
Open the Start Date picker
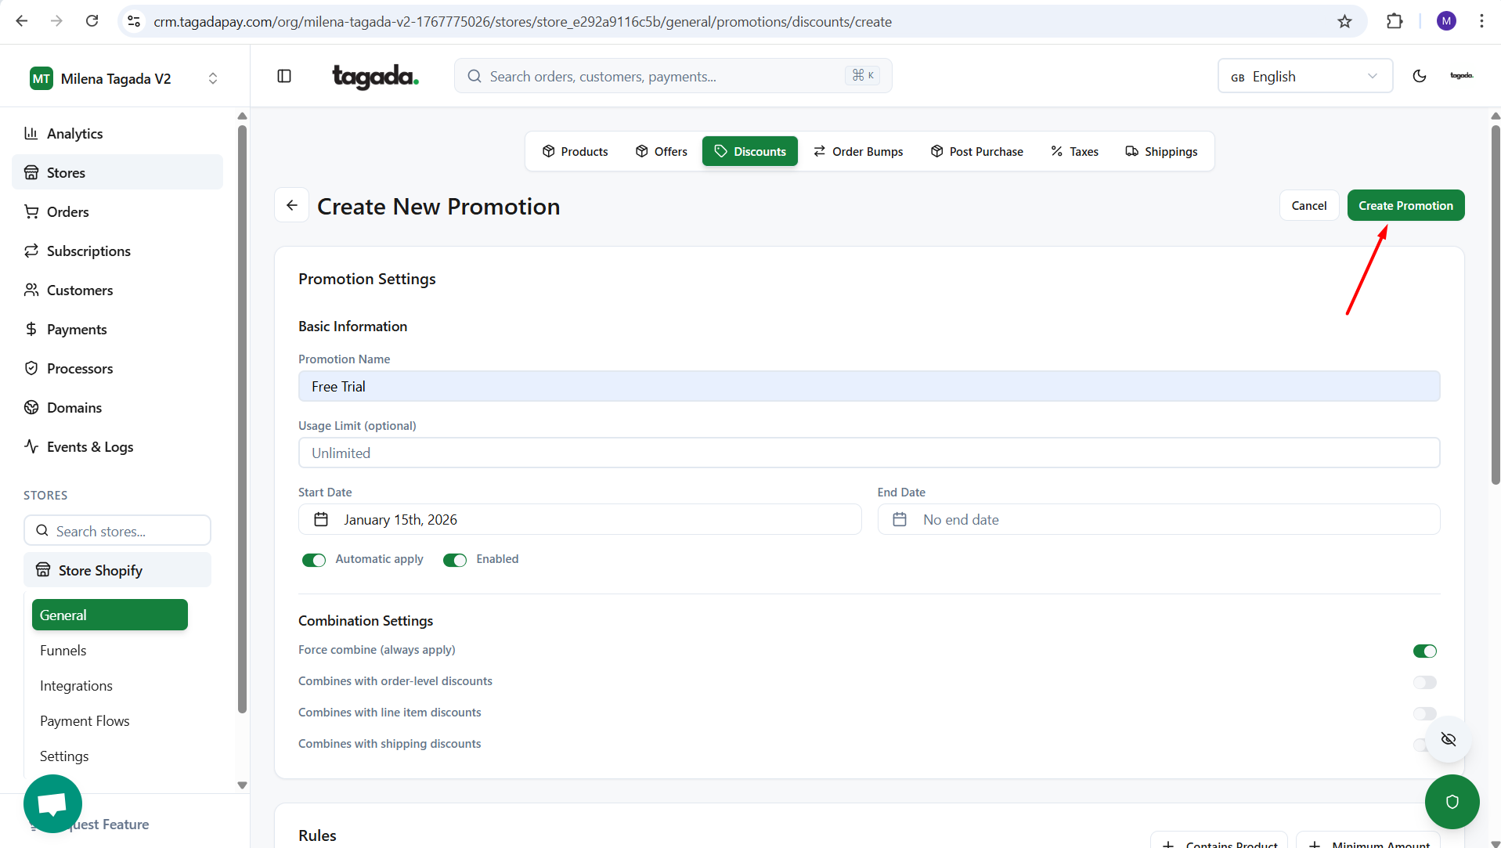click(579, 519)
